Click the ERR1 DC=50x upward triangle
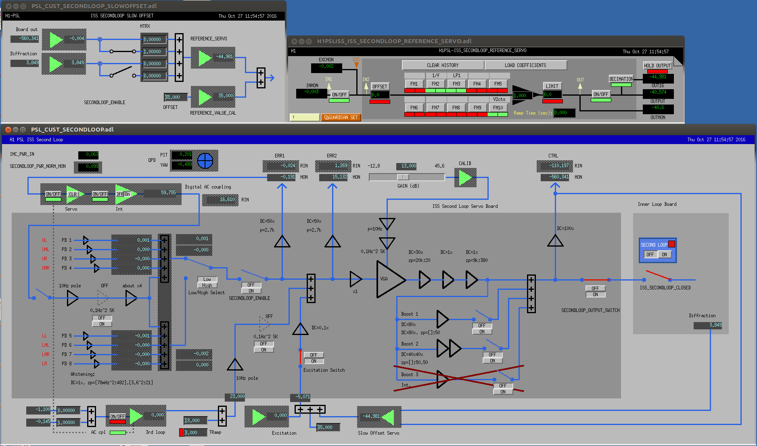Viewport: 757px width, 446px height. 282,241
